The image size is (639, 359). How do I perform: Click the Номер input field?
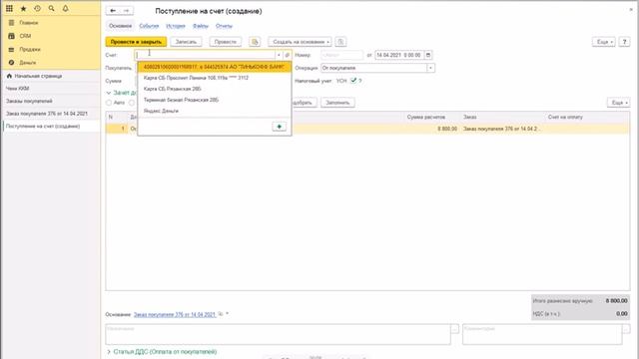point(341,55)
